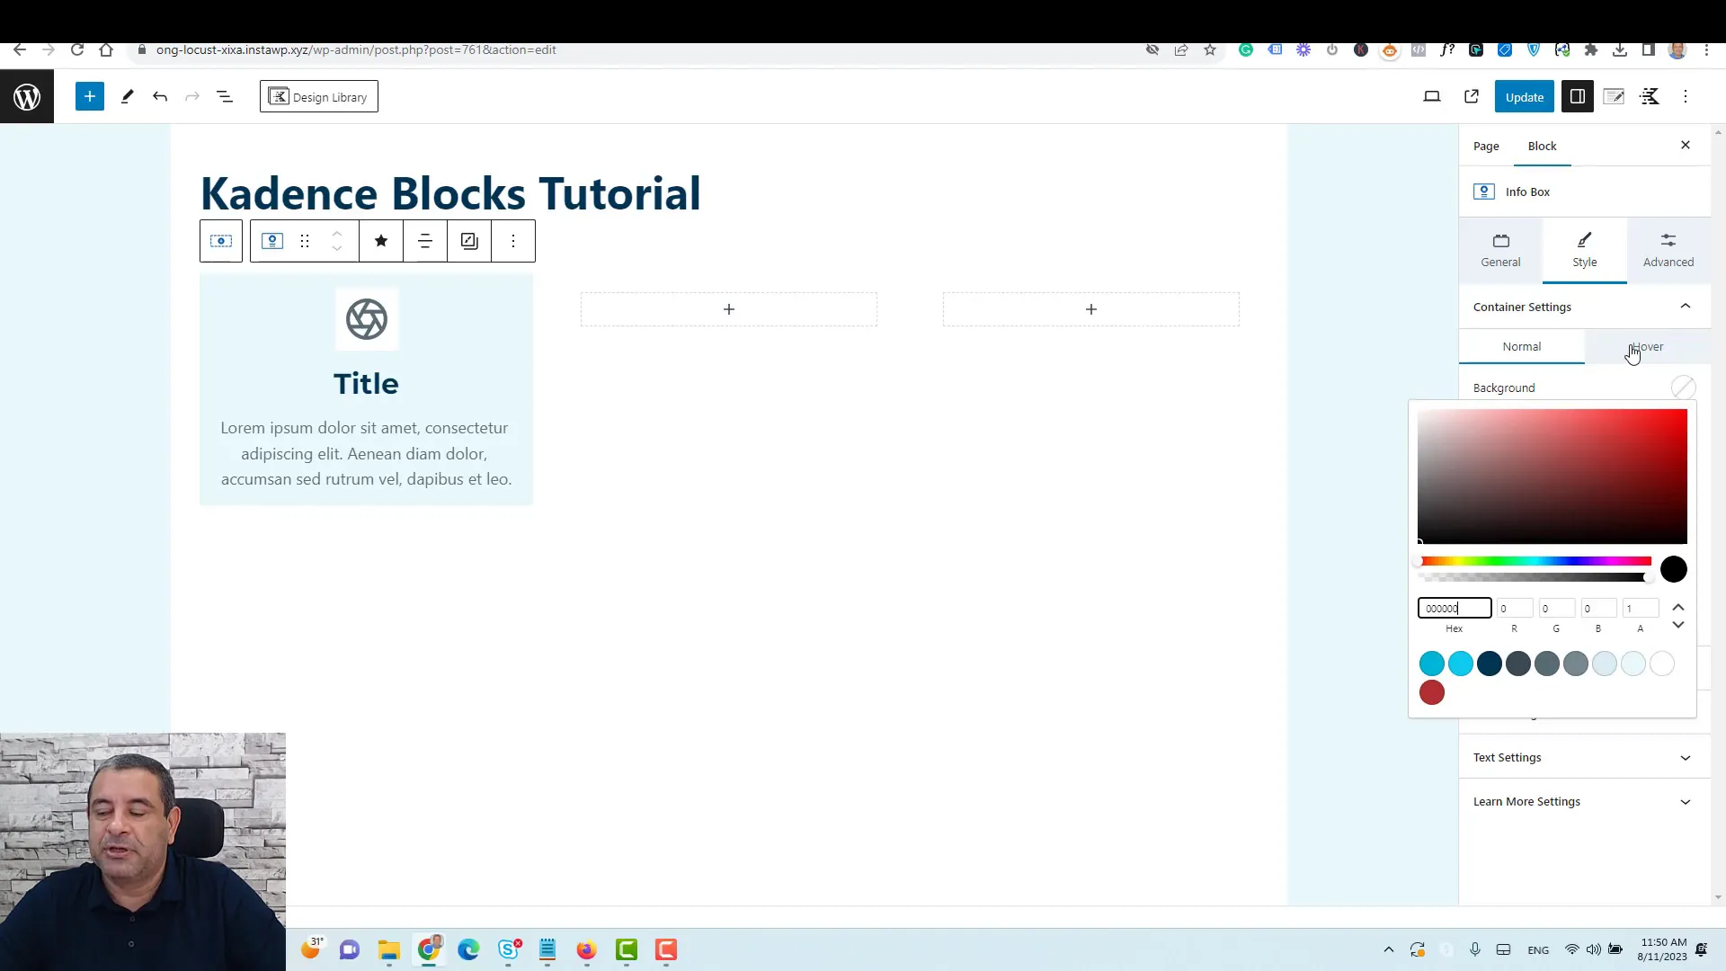
Task: Click the Info Box icon in Block panel
Action: click(x=1485, y=191)
